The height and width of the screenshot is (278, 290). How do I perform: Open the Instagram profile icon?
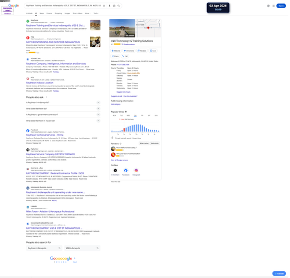pyautogui.click(x=136, y=171)
